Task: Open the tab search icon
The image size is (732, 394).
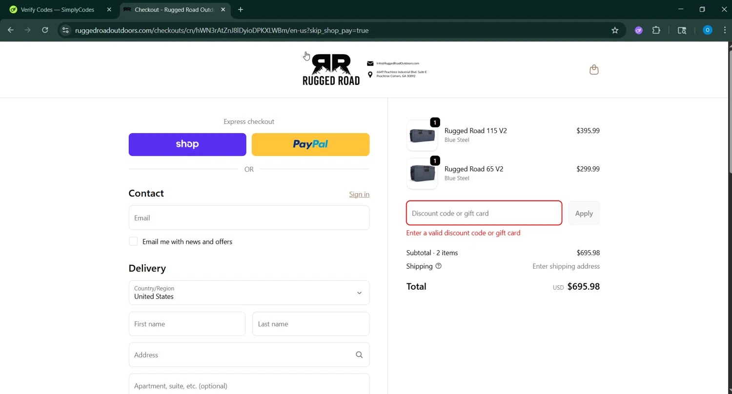Action: coord(682,30)
